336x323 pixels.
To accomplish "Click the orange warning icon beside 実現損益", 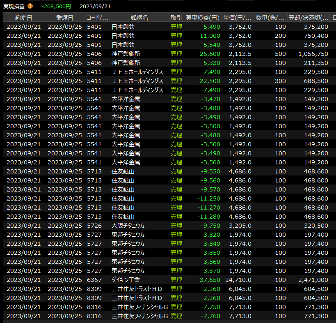I will (30, 7).
